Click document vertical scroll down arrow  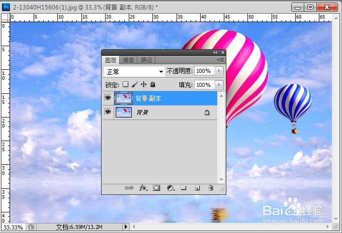pos(336,219)
